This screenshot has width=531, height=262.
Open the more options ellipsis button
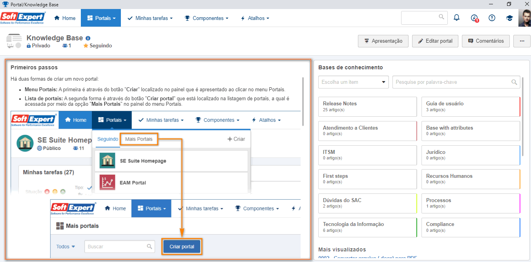522,41
